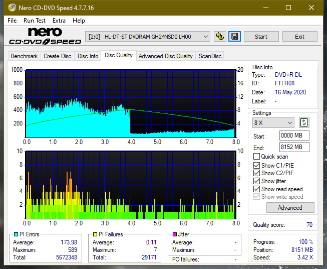327x269 pixels.
Task: Open the drive selection dropdown
Action: pyautogui.click(x=147, y=37)
